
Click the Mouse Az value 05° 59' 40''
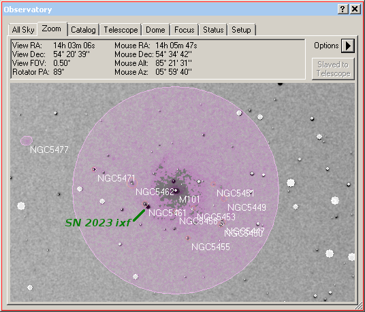174,72
